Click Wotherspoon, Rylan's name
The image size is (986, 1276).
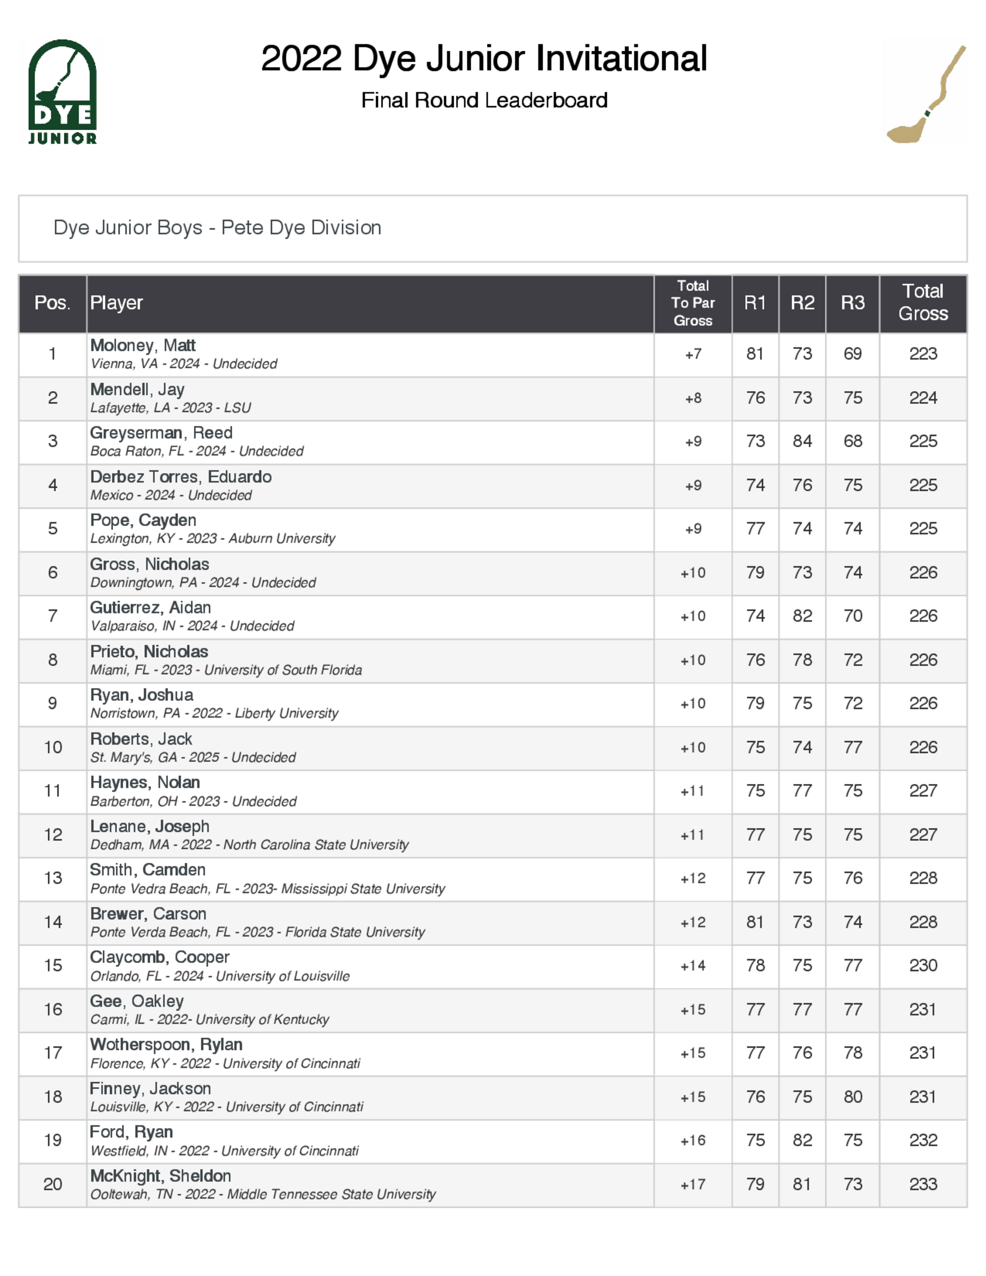(166, 1045)
